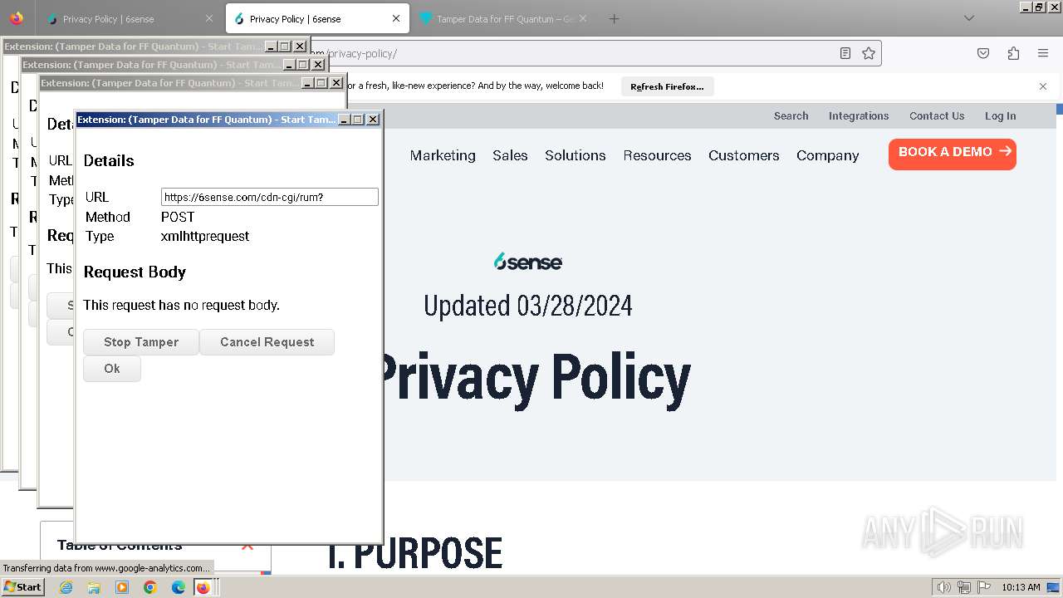The image size is (1063, 598).
Task: Click the Firefox logo icon in tab bar
Action: pos(17,18)
